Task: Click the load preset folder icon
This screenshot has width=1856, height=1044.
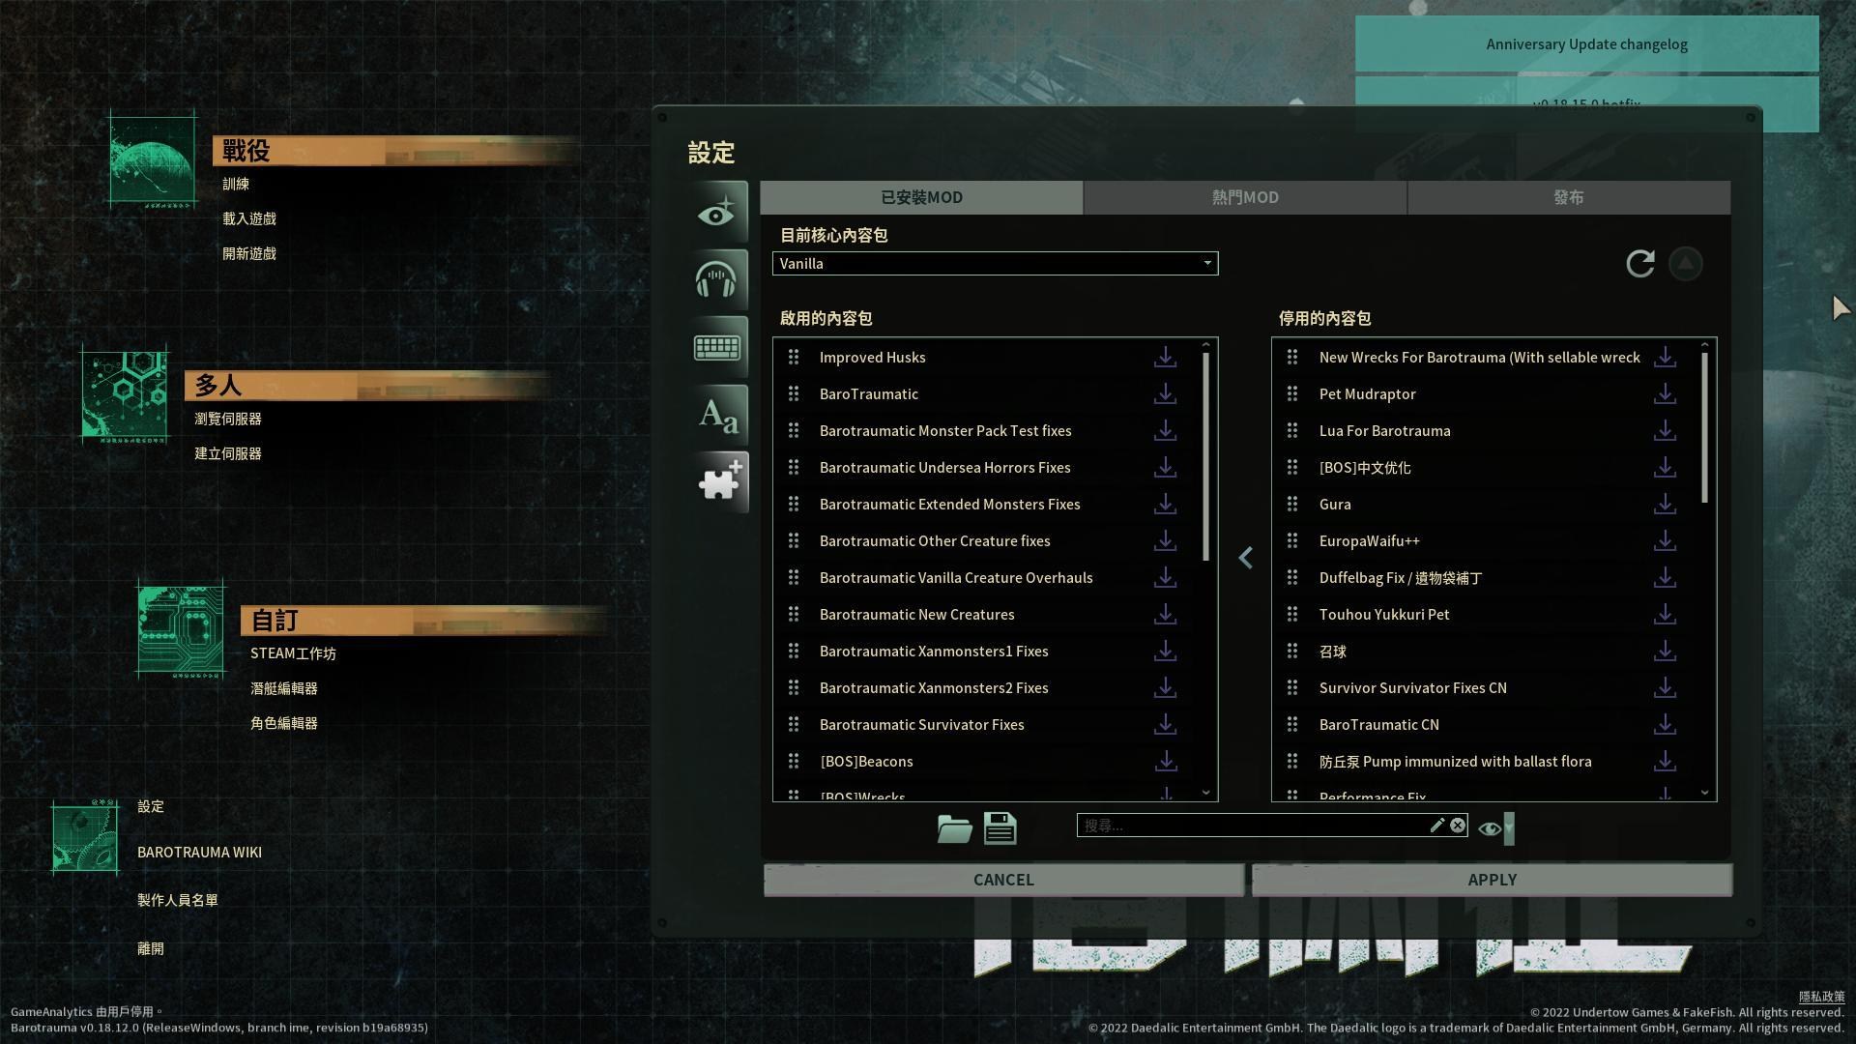Action: (x=954, y=828)
